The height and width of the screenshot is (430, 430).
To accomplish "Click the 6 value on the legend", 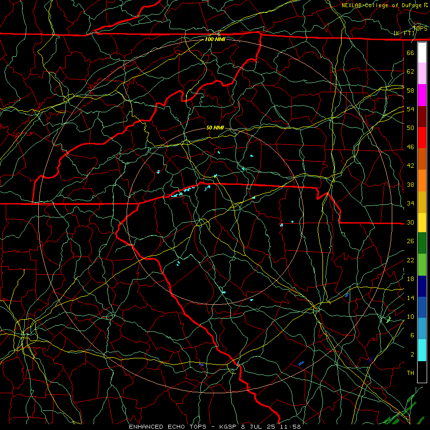I will coord(412,335).
